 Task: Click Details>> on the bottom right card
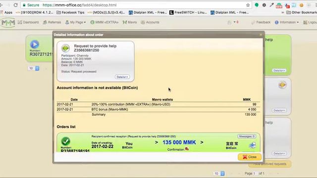(279, 153)
